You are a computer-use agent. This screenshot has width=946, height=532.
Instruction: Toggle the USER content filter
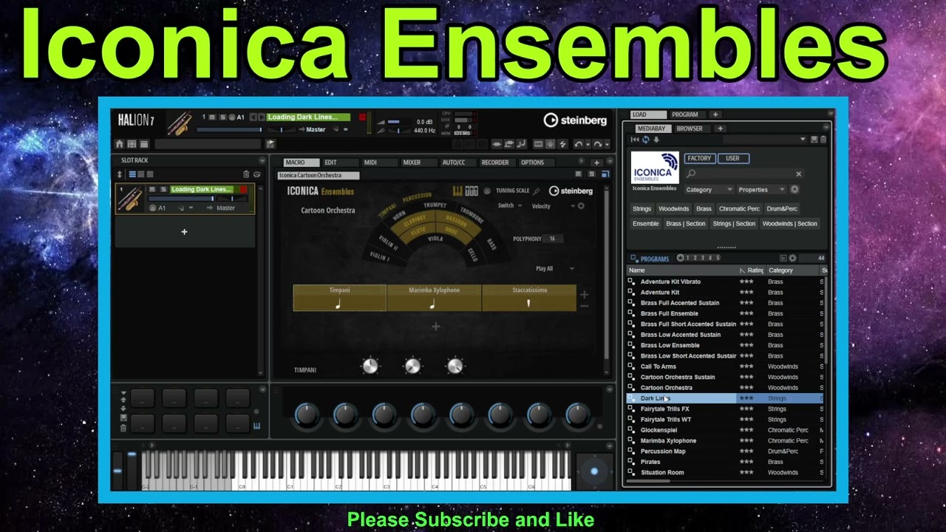pyautogui.click(x=732, y=158)
